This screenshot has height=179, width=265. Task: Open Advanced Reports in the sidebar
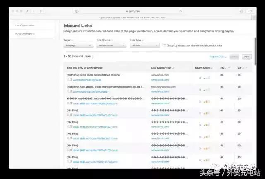pos(25,34)
